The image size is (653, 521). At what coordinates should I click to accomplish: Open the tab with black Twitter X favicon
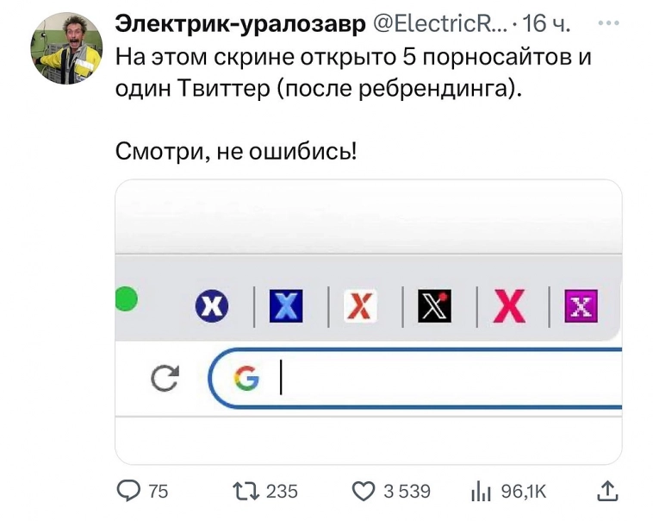tap(434, 305)
